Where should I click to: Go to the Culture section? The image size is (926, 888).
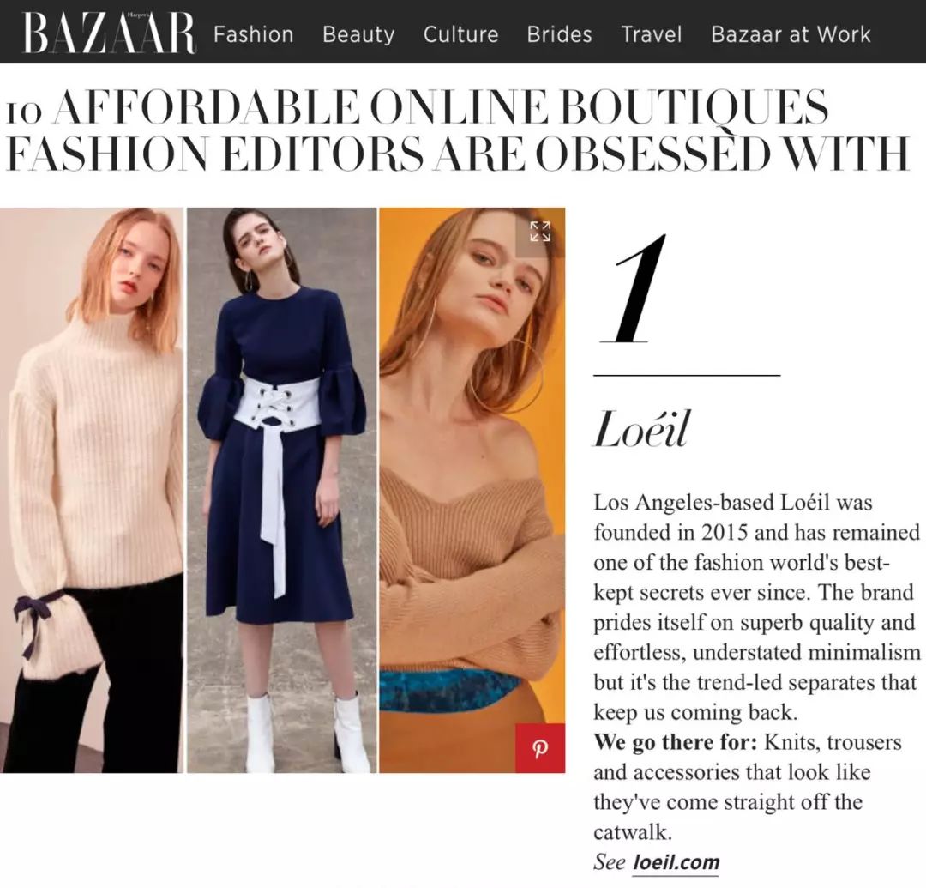coord(460,34)
